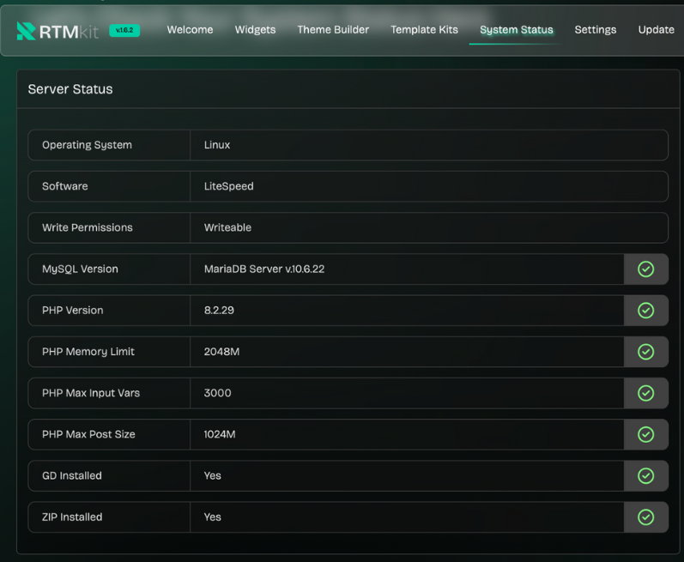Click the ZIP Installed check icon

point(645,517)
